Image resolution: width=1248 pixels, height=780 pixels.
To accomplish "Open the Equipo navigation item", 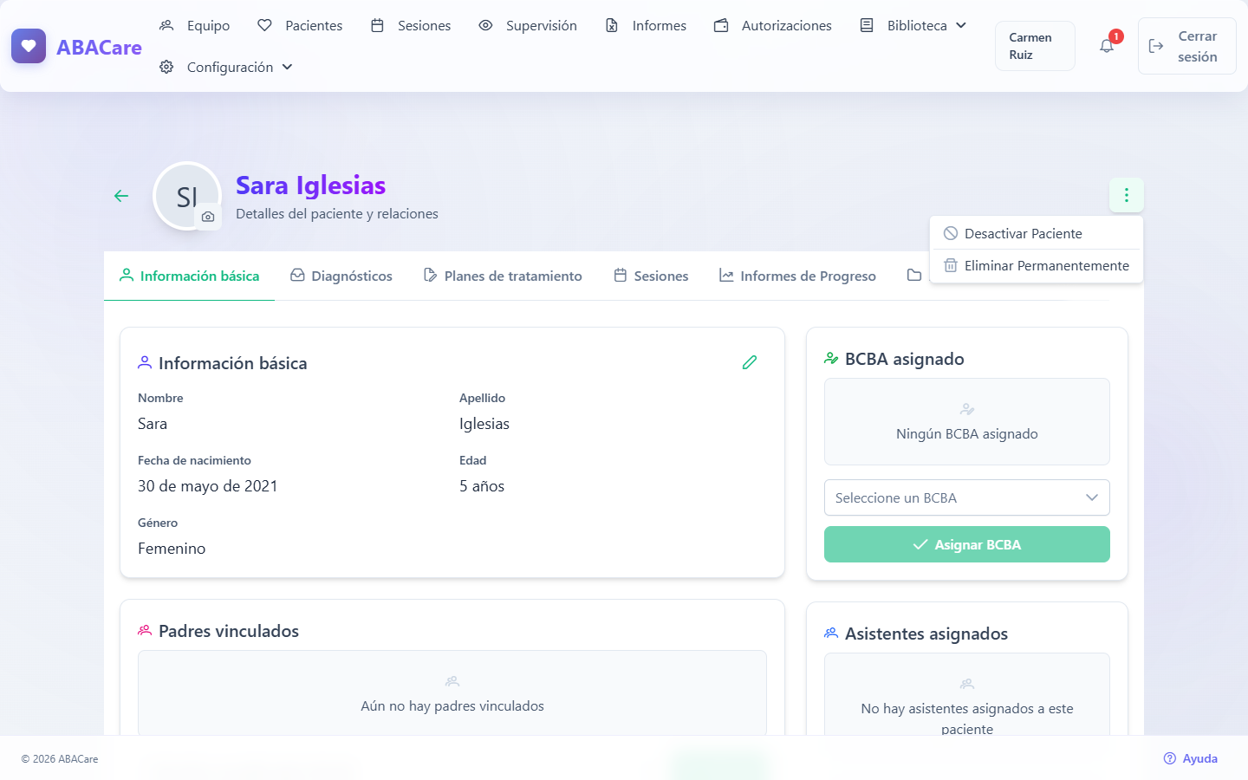I will point(195,26).
